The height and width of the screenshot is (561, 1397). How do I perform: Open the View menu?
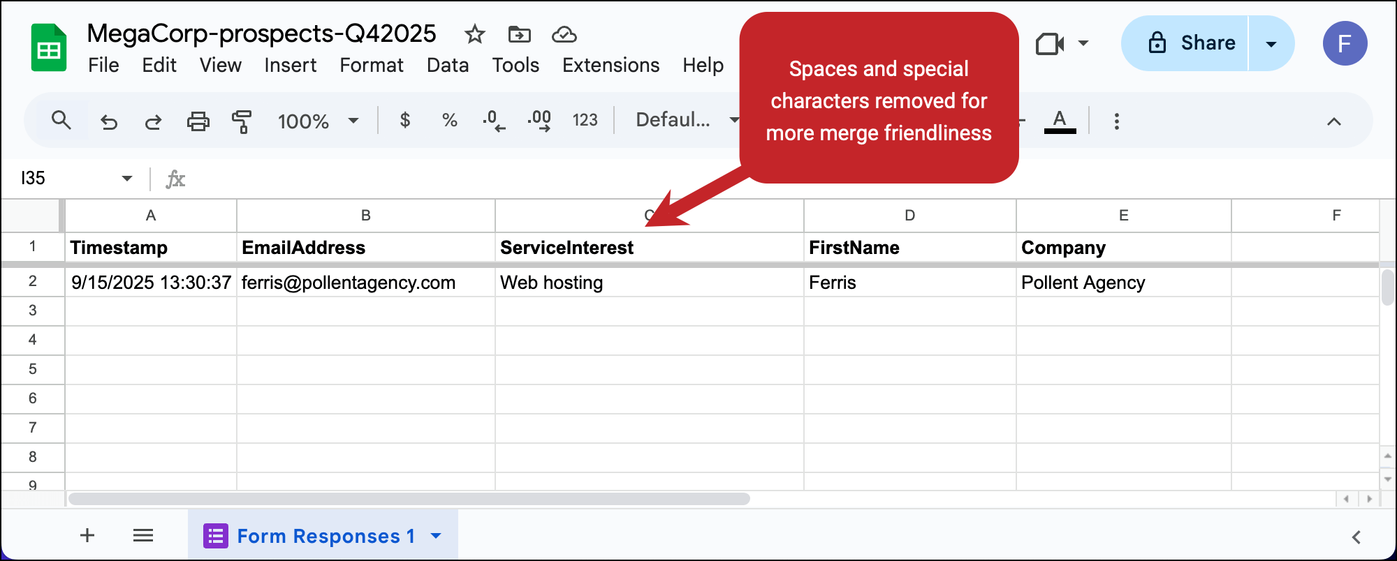[221, 66]
